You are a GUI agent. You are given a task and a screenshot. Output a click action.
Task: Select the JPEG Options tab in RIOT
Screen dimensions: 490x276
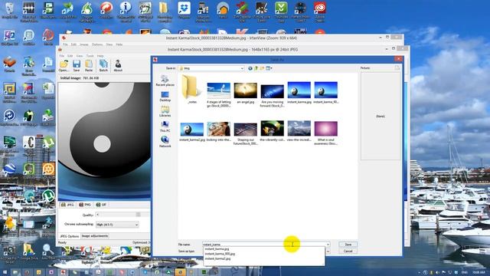70,236
